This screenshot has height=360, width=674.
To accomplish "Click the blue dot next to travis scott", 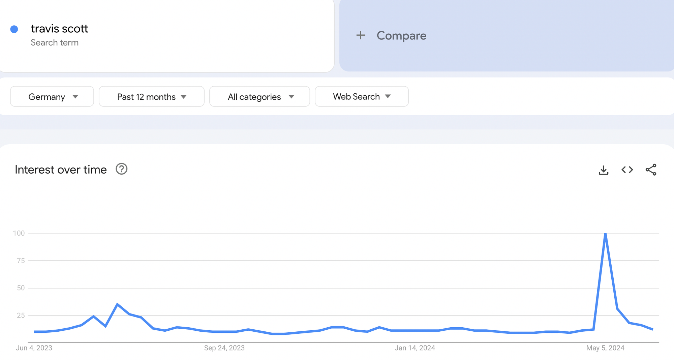I will point(14,29).
